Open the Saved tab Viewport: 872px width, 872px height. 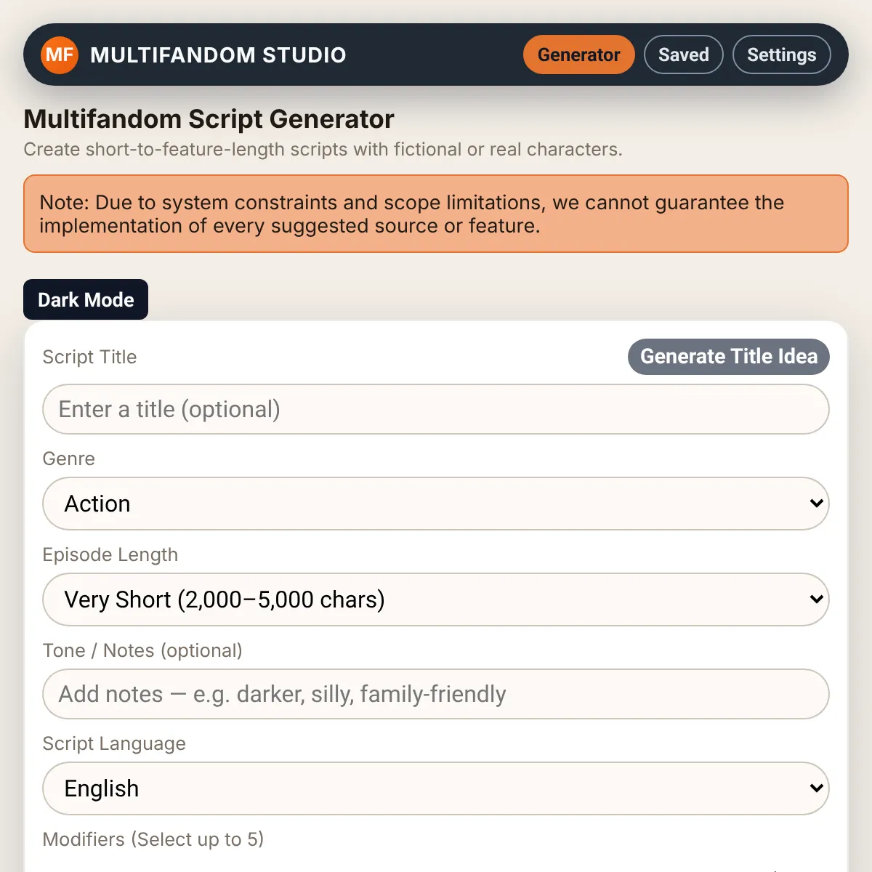click(684, 54)
